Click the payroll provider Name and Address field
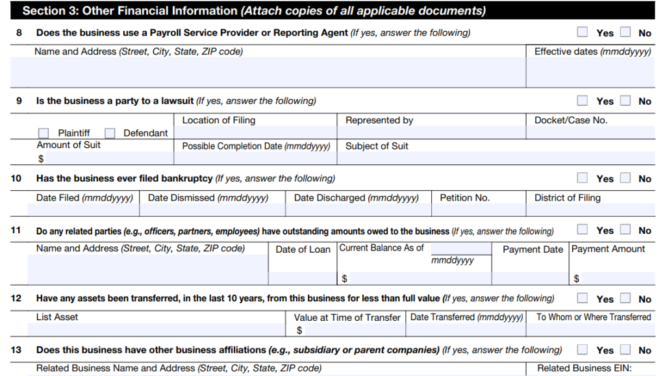The height and width of the screenshot is (376, 665). (268, 72)
